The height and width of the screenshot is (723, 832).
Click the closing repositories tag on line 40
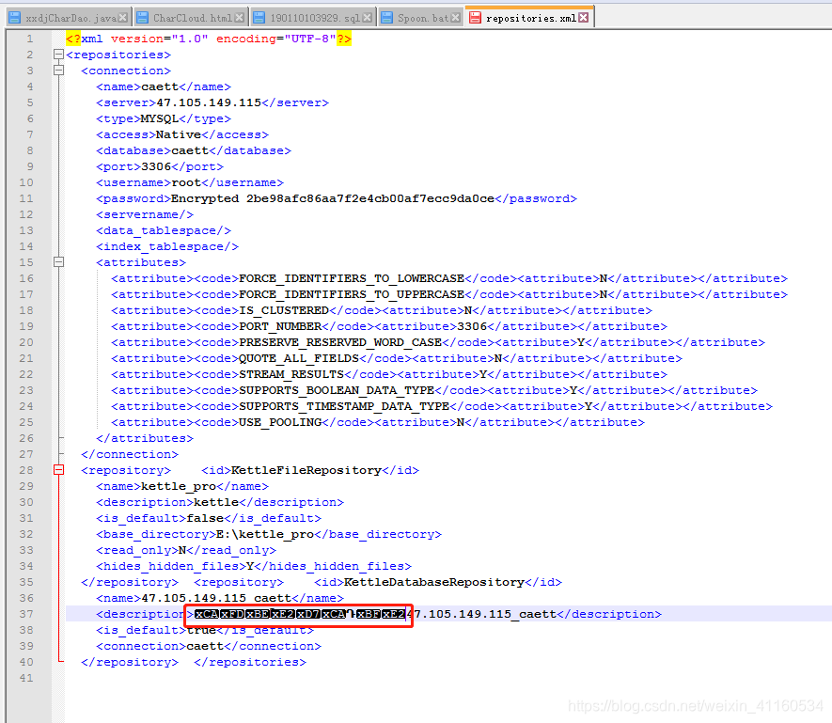(x=250, y=663)
